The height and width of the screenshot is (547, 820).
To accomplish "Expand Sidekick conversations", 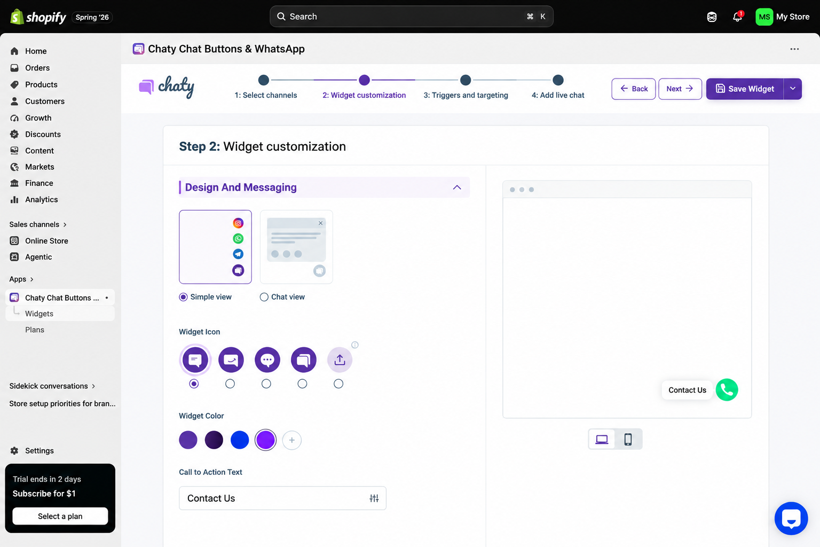I will [x=52, y=386].
